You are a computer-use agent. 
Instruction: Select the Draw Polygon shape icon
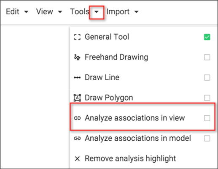pos(77,98)
